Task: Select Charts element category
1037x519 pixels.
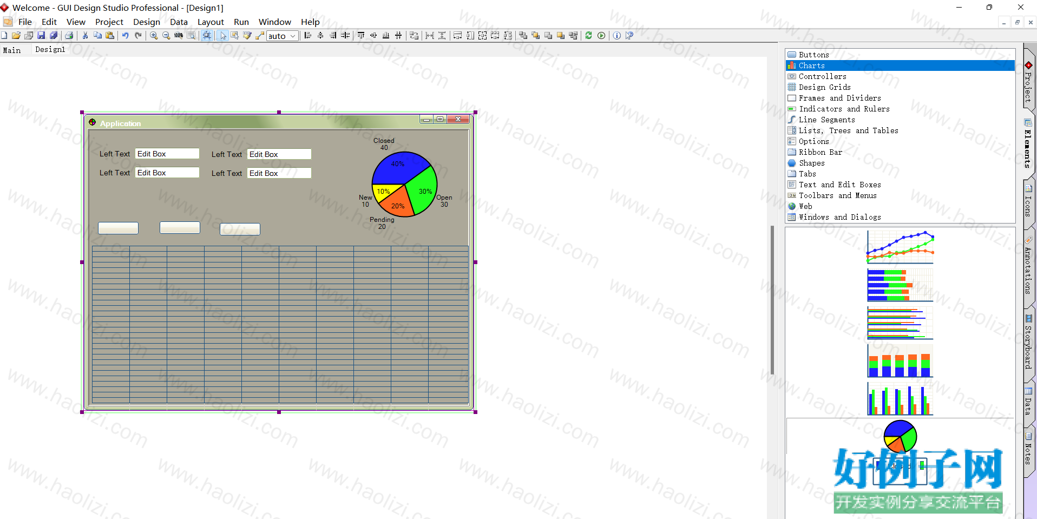Action: click(x=900, y=65)
